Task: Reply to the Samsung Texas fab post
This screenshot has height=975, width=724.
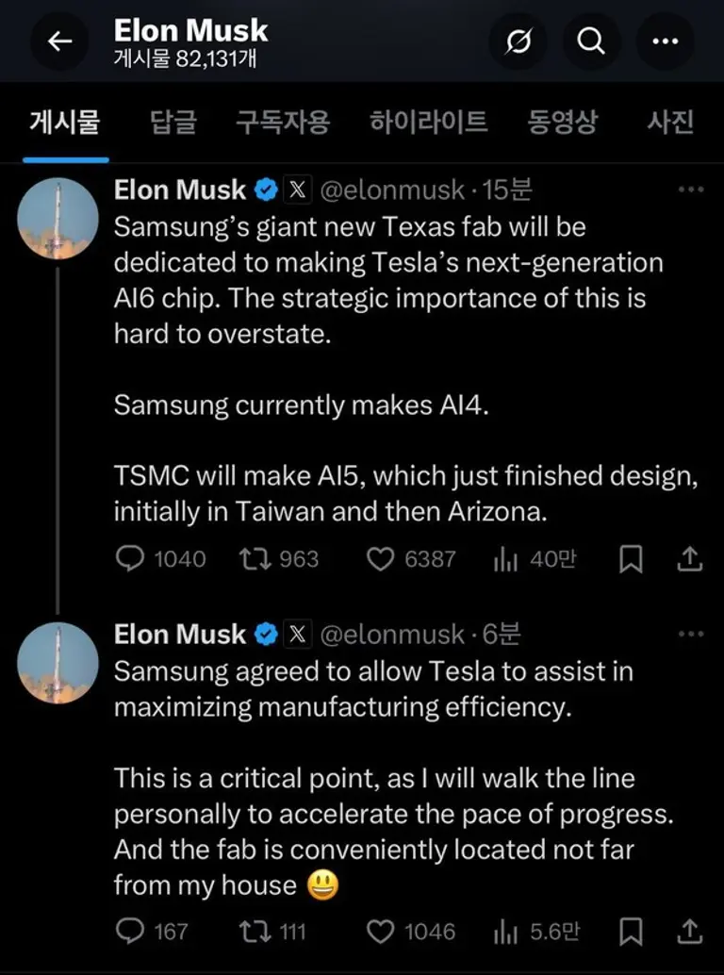Action: pyautogui.click(x=129, y=559)
